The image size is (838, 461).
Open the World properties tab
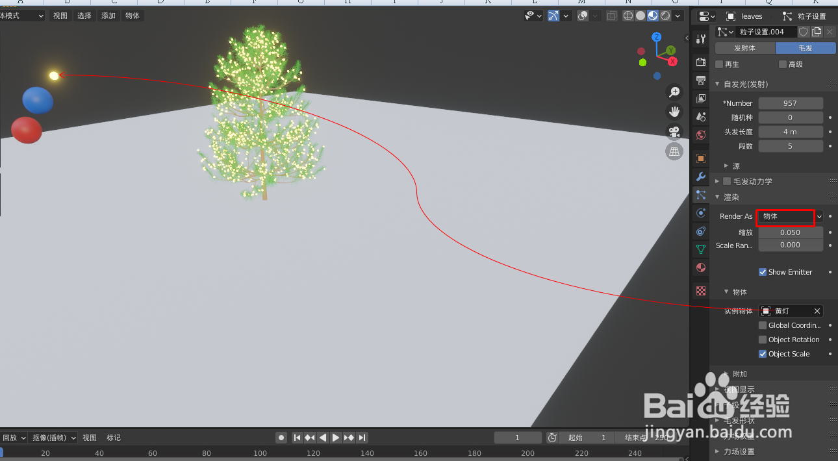[x=700, y=134]
